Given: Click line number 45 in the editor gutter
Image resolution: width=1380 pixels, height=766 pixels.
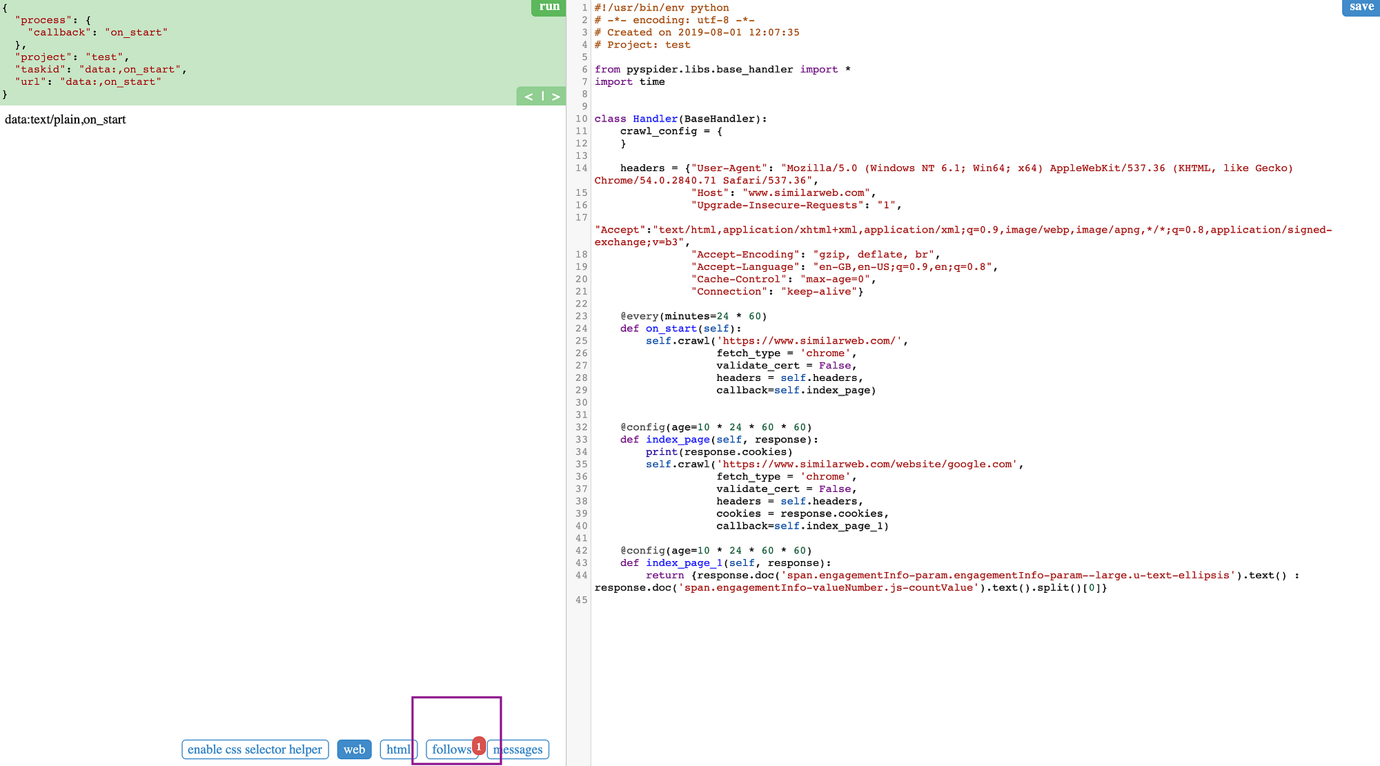Looking at the screenshot, I should (581, 600).
